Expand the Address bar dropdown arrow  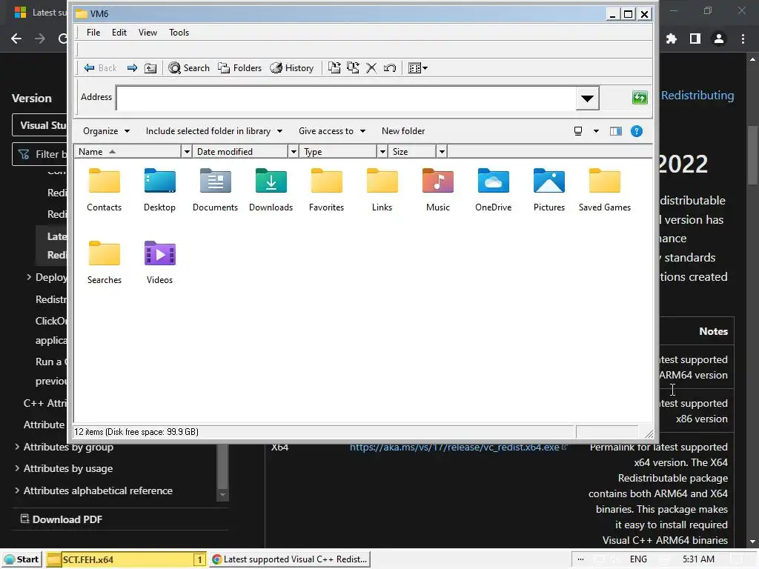click(x=587, y=99)
